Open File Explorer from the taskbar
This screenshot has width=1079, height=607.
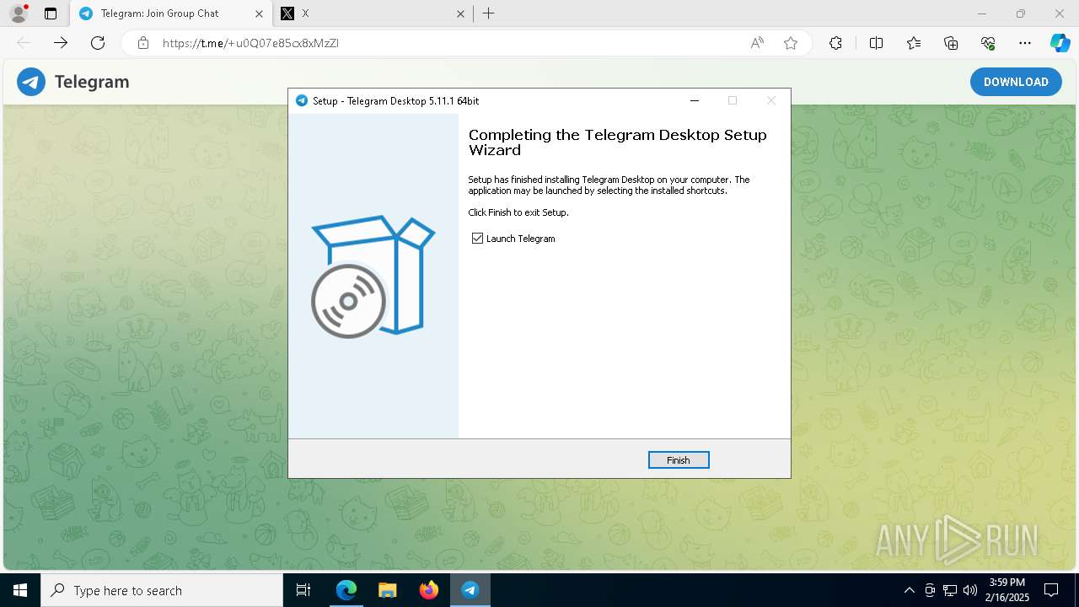click(x=387, y=590)
